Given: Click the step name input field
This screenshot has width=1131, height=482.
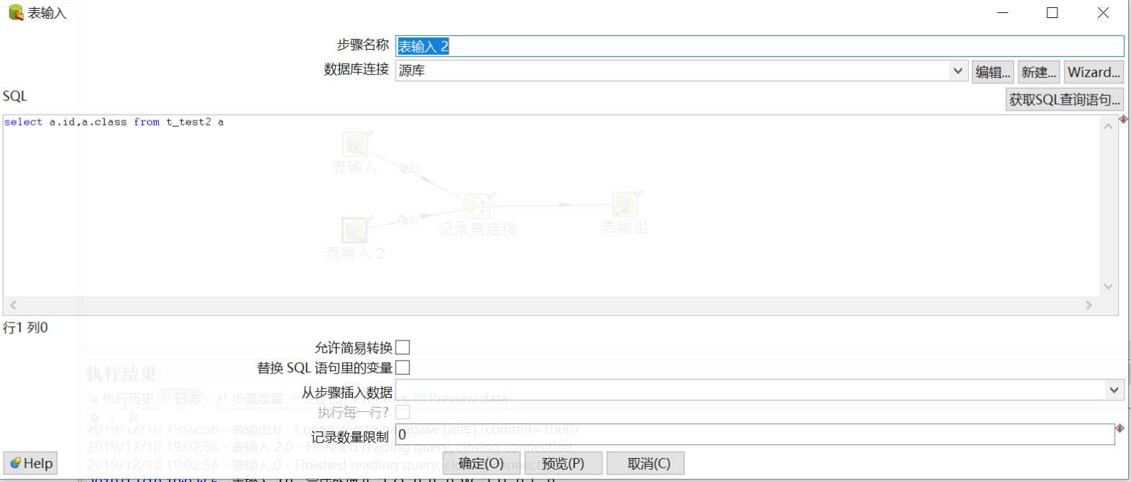Looking at the screenshot, I should [x=759, y=46].
